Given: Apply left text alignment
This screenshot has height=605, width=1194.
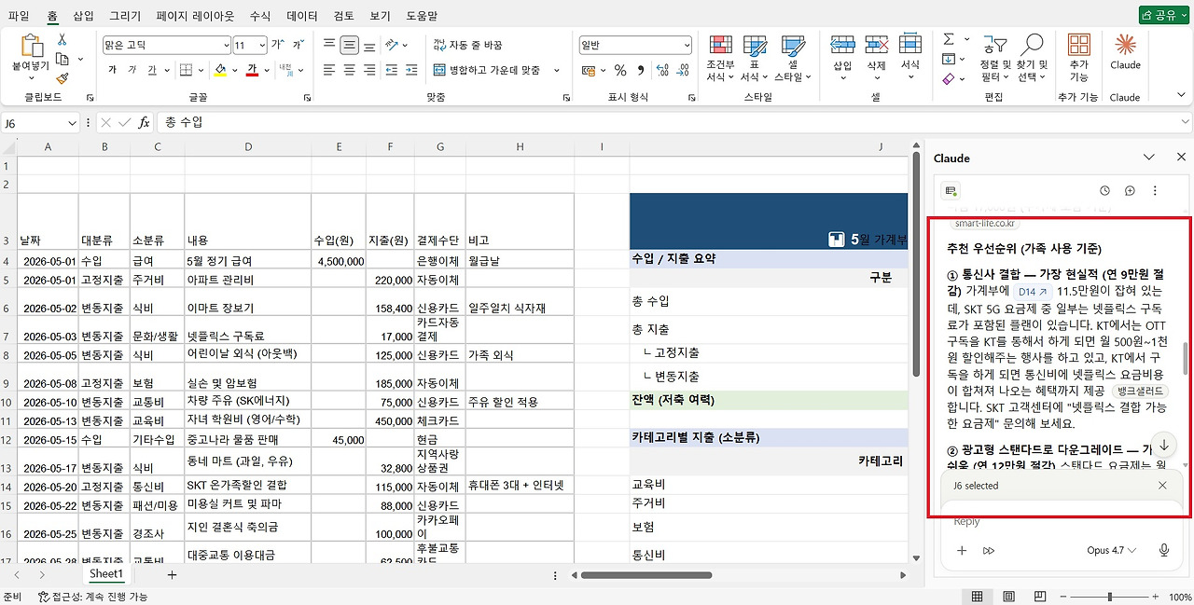Looking at the screenshot, I should (x=329, y=70).
